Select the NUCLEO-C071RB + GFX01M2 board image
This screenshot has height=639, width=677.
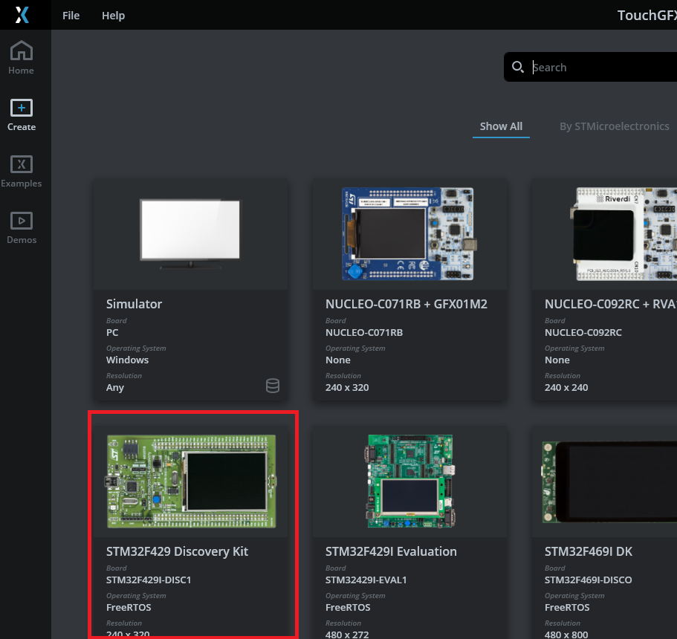pyautogui.click(x=409, y=233)
